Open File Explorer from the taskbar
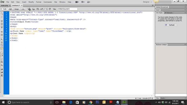 tap(64, 102)
